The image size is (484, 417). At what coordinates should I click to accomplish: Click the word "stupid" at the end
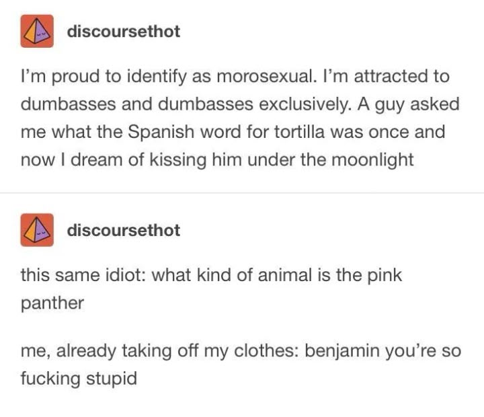[x=112, y=379]
